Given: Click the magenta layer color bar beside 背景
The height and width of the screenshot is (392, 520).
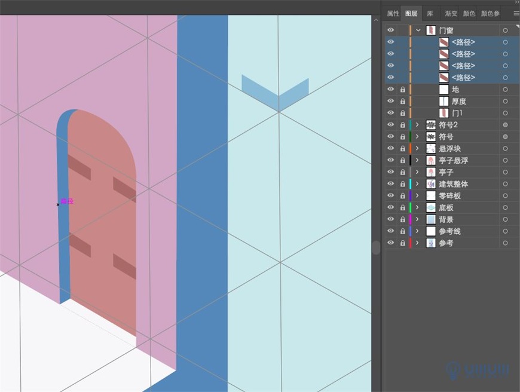Looking at the screenshot, I should pyautogui.click(x=410, y=219).
